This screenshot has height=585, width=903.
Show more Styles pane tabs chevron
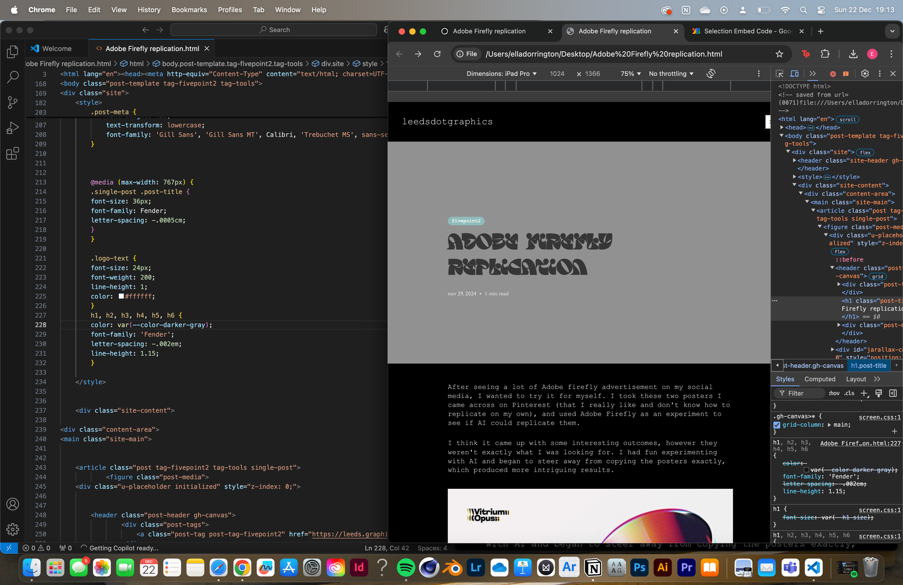point(877,379)
